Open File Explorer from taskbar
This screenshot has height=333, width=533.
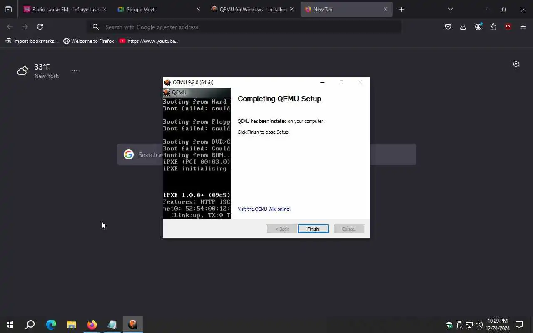click(71, 325)
